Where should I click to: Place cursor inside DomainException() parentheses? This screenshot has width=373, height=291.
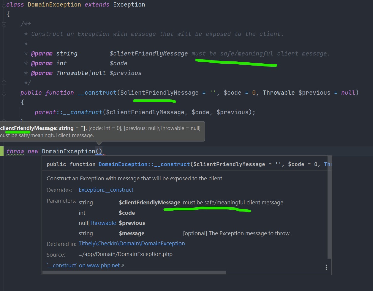(x=99, y=152)
